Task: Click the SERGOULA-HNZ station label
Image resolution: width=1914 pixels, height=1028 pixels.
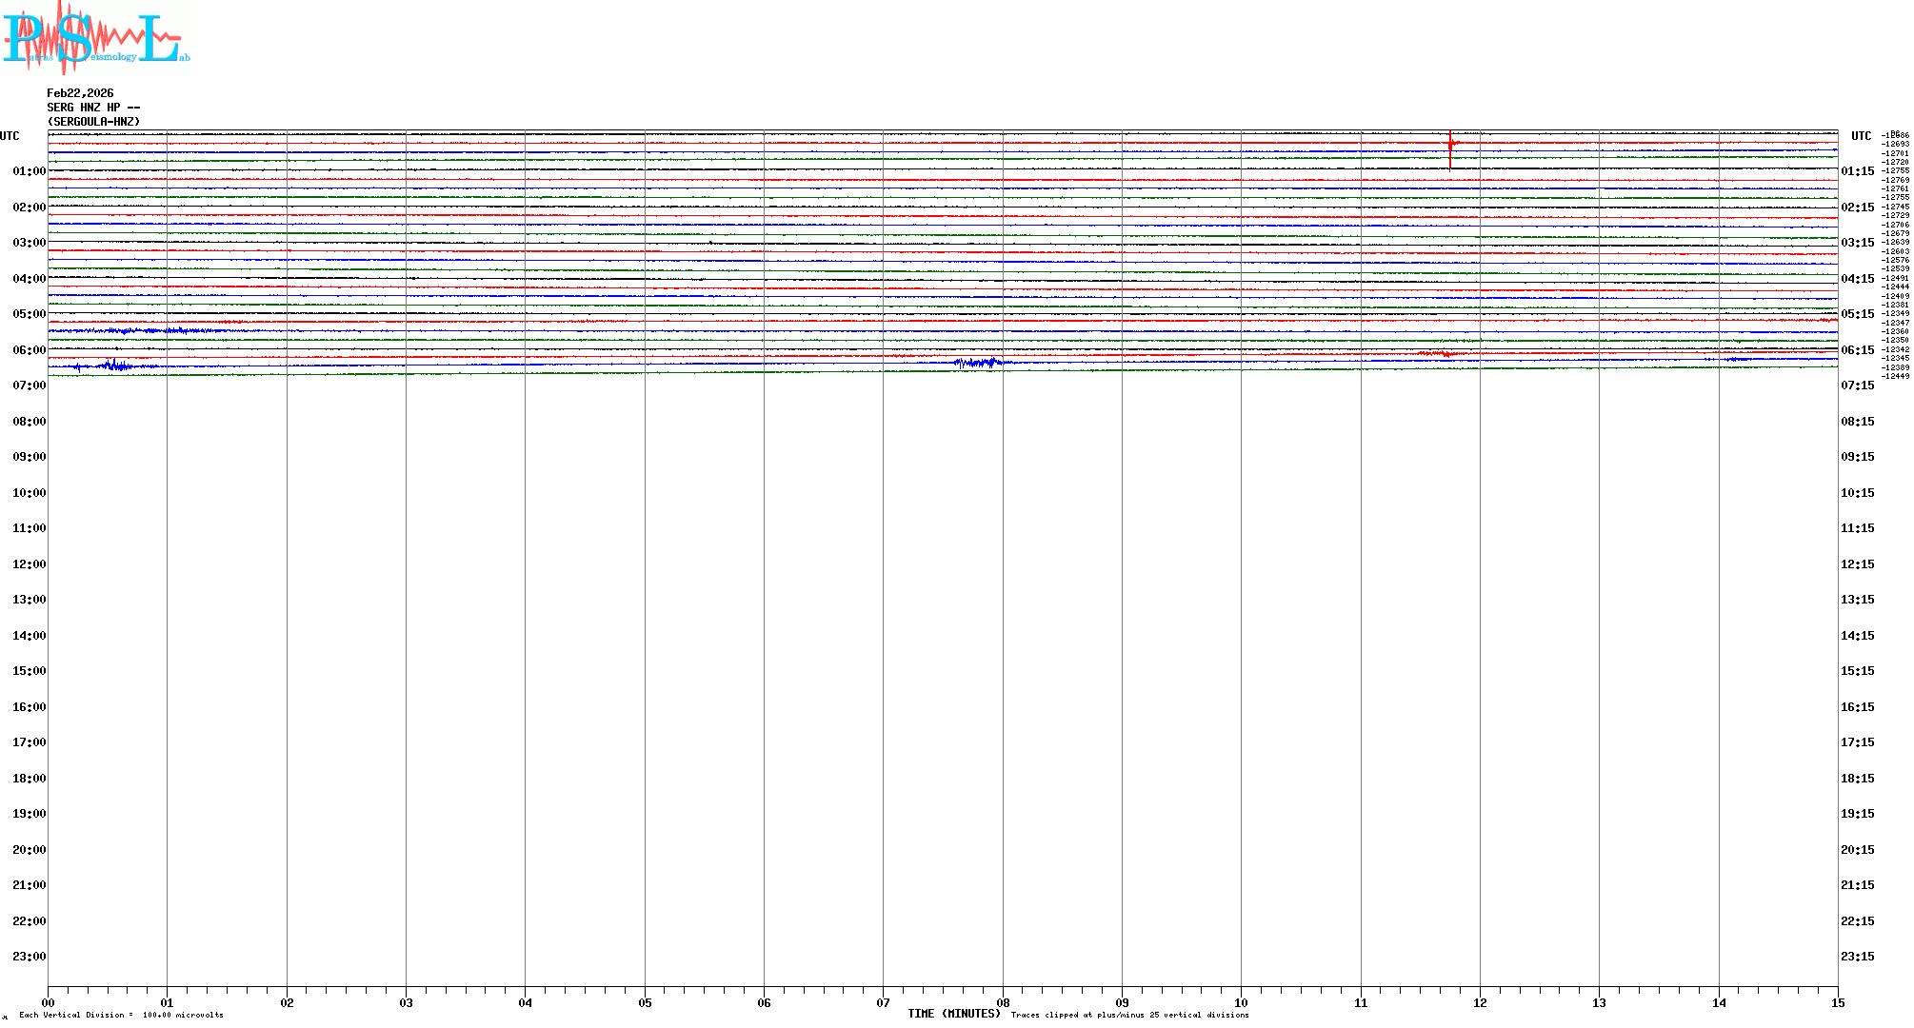Action: pos(93,122)
